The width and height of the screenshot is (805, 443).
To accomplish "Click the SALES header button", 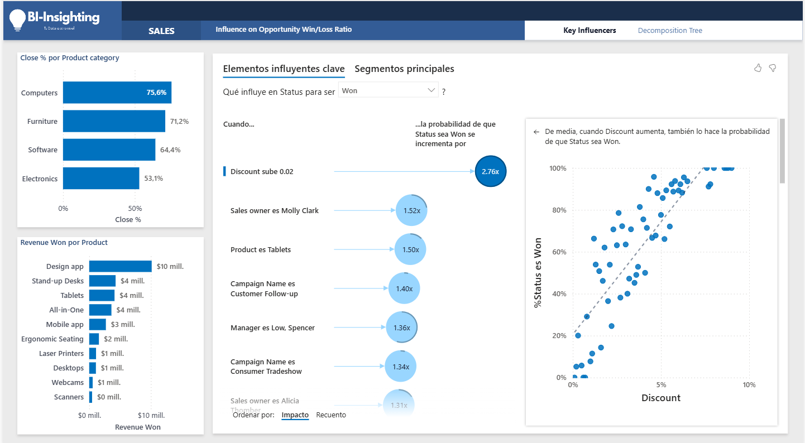I will point(161,31).
